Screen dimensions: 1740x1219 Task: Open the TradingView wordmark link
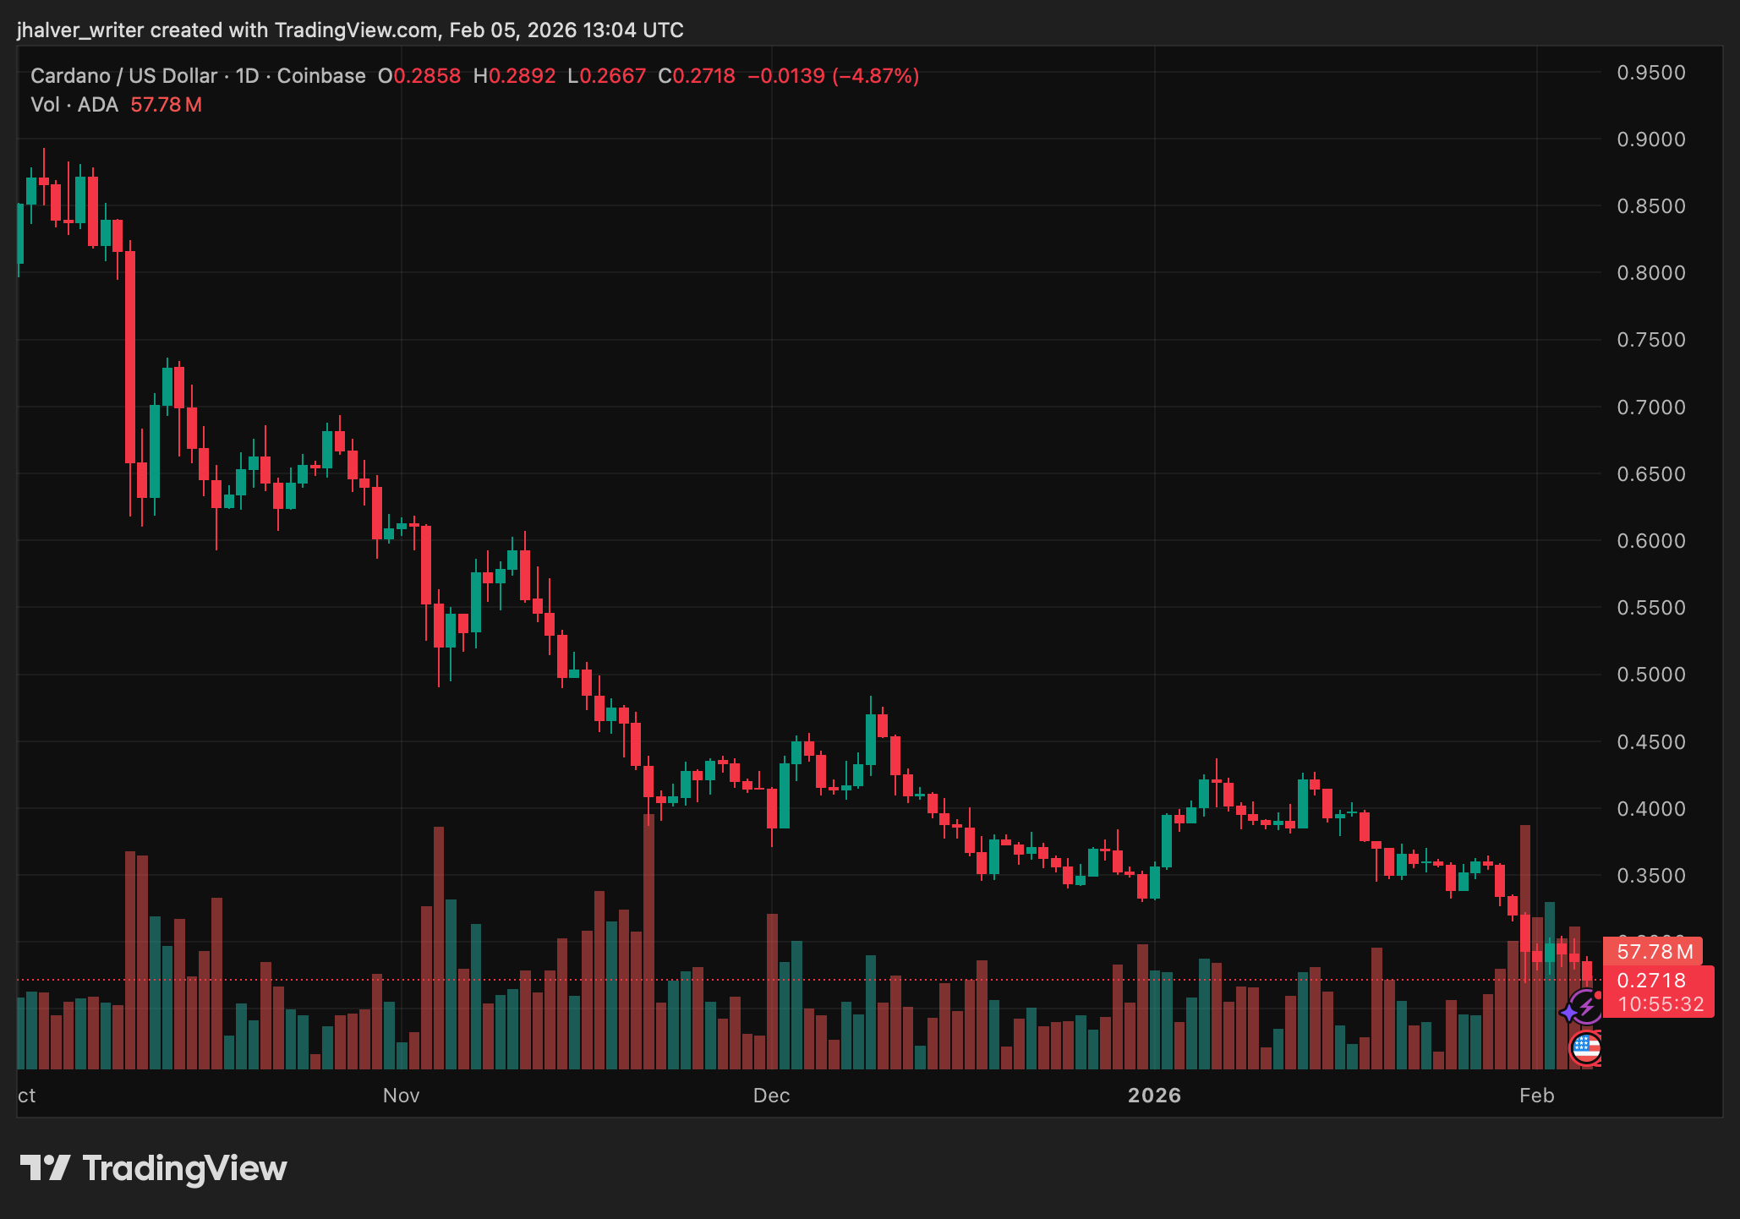click(184, 1167)
